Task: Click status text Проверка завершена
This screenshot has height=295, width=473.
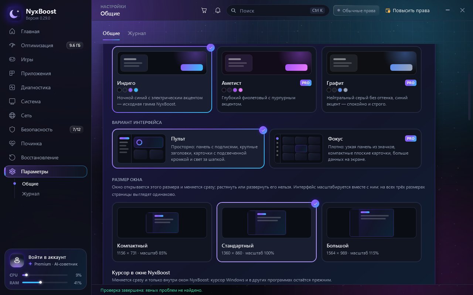Action: [152, 290]
